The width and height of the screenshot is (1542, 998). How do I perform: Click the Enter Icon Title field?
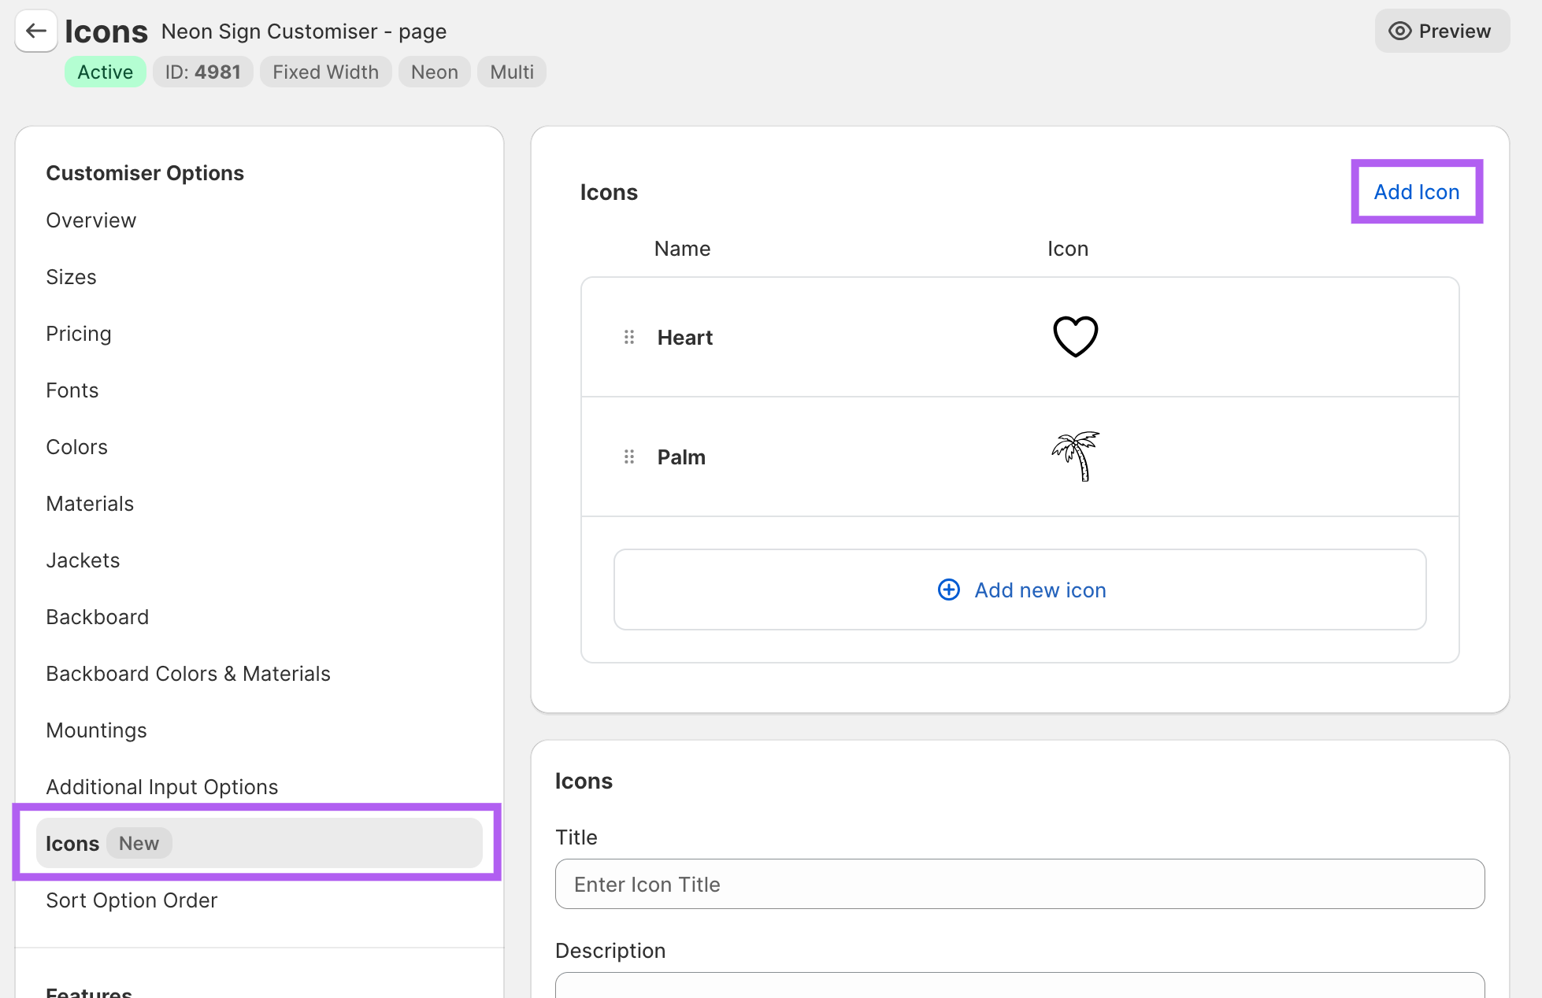(x=1019, y=885)
